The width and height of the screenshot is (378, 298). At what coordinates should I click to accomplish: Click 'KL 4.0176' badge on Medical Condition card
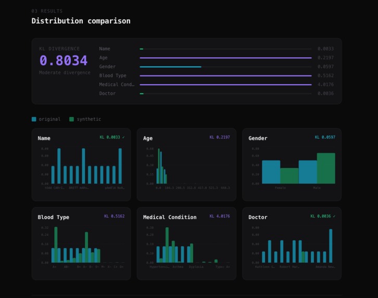point(220,216)
